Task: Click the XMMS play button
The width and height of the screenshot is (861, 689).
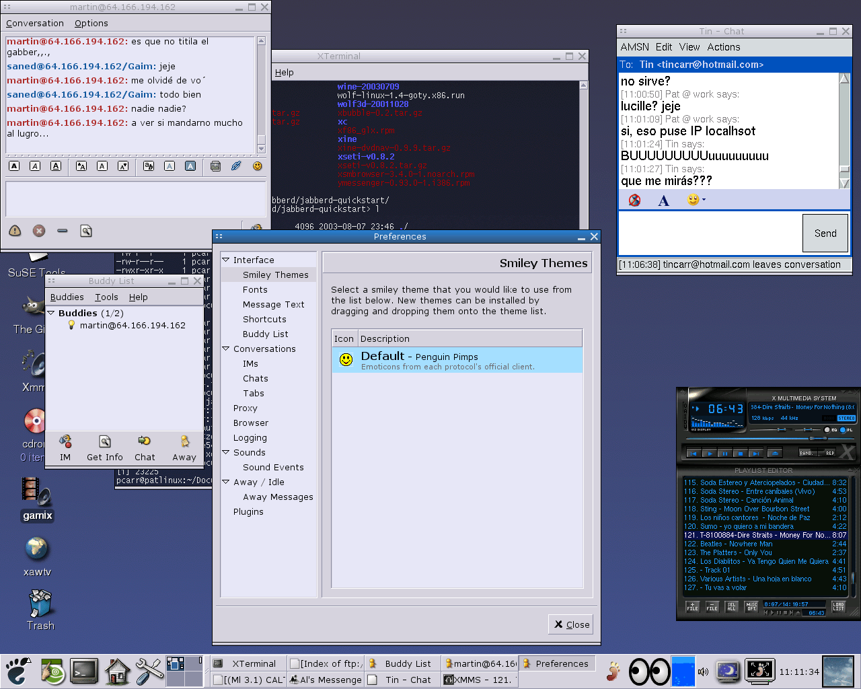Action: (x=709, y=454)
